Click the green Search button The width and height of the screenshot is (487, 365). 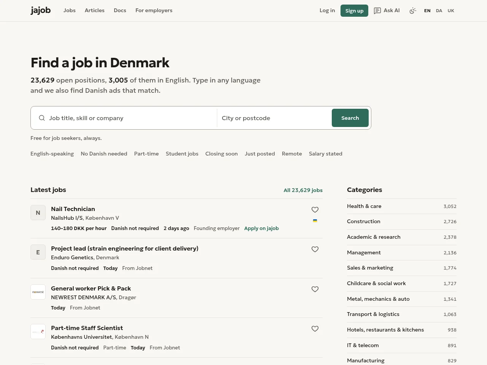(x=350, y=118)
